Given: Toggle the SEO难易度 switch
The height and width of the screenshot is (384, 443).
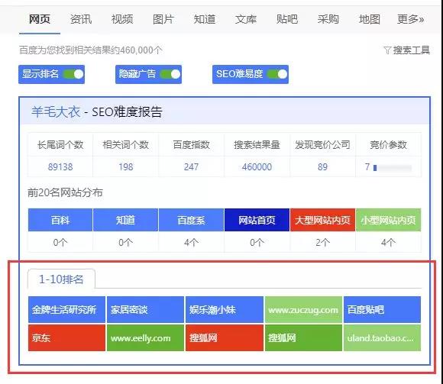Looking at the screenshot, I should 277,74.
